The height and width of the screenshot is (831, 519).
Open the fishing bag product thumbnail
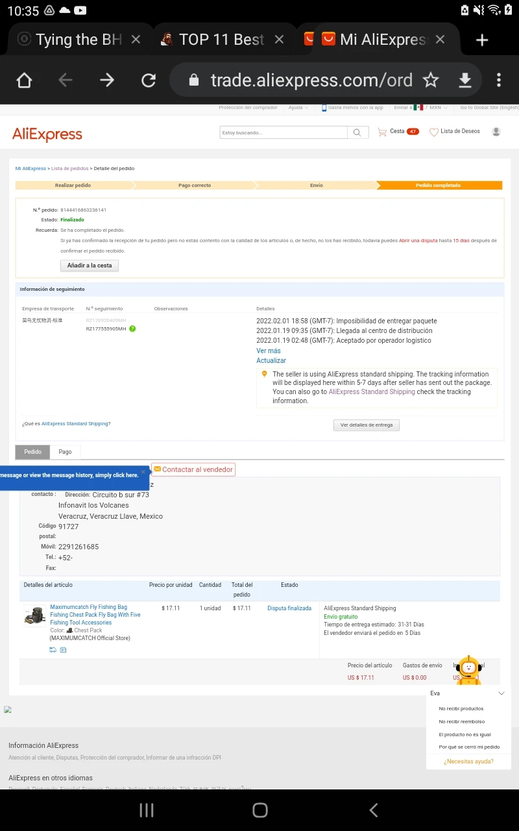(x=34, y=615)
